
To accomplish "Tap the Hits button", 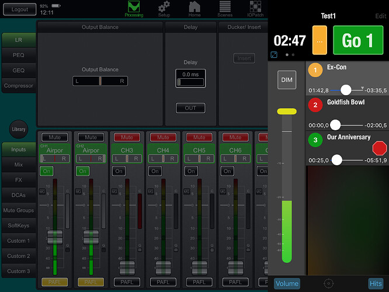I will point(376,284).
